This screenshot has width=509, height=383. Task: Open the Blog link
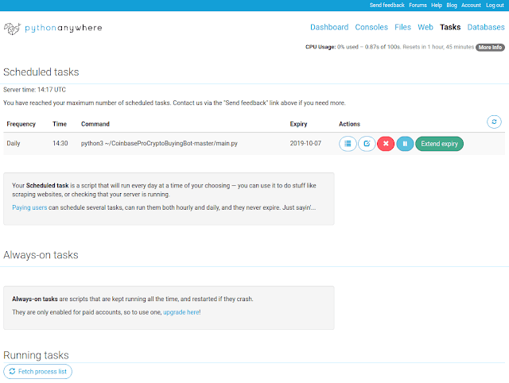(452, 6)
